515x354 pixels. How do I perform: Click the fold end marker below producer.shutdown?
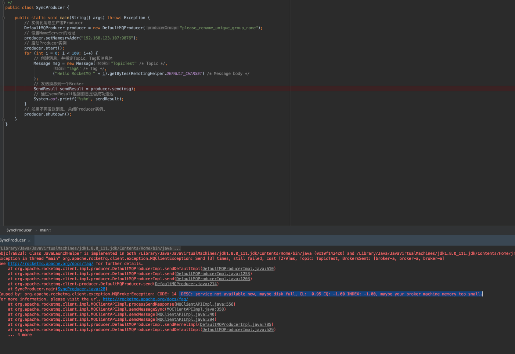tap(3, 119)
